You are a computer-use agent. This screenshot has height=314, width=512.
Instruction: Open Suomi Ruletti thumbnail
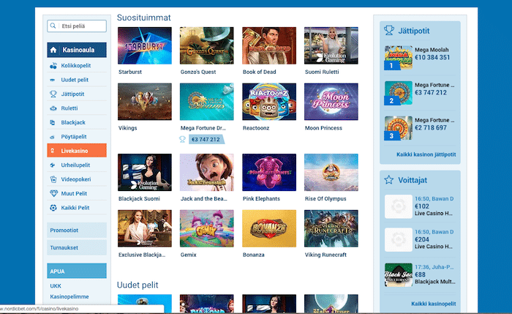coord(331,45)
